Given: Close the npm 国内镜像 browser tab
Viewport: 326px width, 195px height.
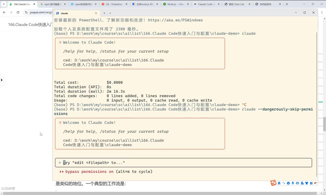Looking at the screenshot, I should pyautogui.click(x=65, y=4).
